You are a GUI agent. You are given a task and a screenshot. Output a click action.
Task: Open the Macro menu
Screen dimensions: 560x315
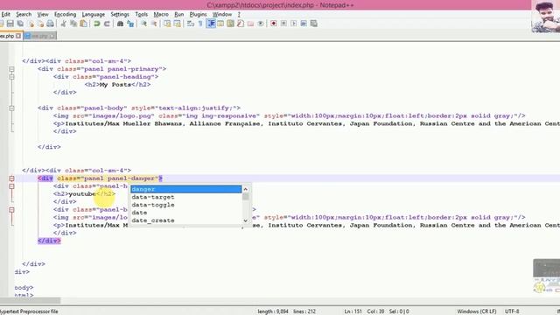click(161, 14)
